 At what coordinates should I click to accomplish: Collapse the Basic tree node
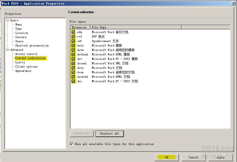click(7, 20)
